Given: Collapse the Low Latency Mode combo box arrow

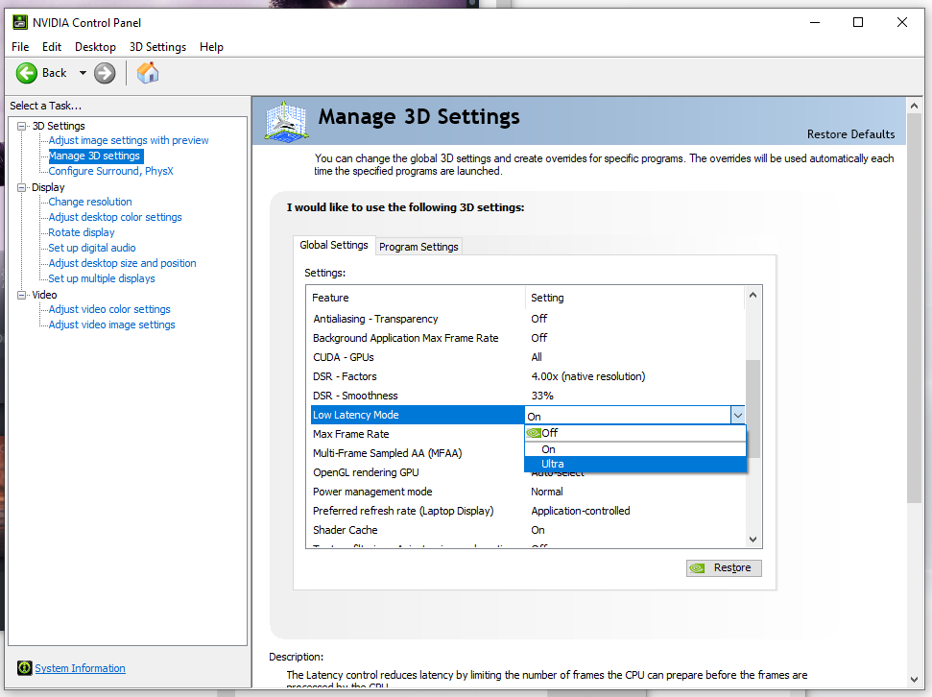Looking at the screenshot, I should tap(737, 416).
